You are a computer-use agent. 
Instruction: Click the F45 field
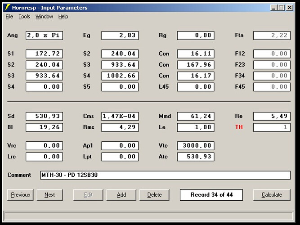[x=272, y=87]
